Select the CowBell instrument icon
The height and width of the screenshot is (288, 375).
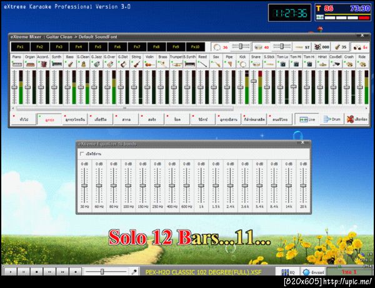[336, 64]
